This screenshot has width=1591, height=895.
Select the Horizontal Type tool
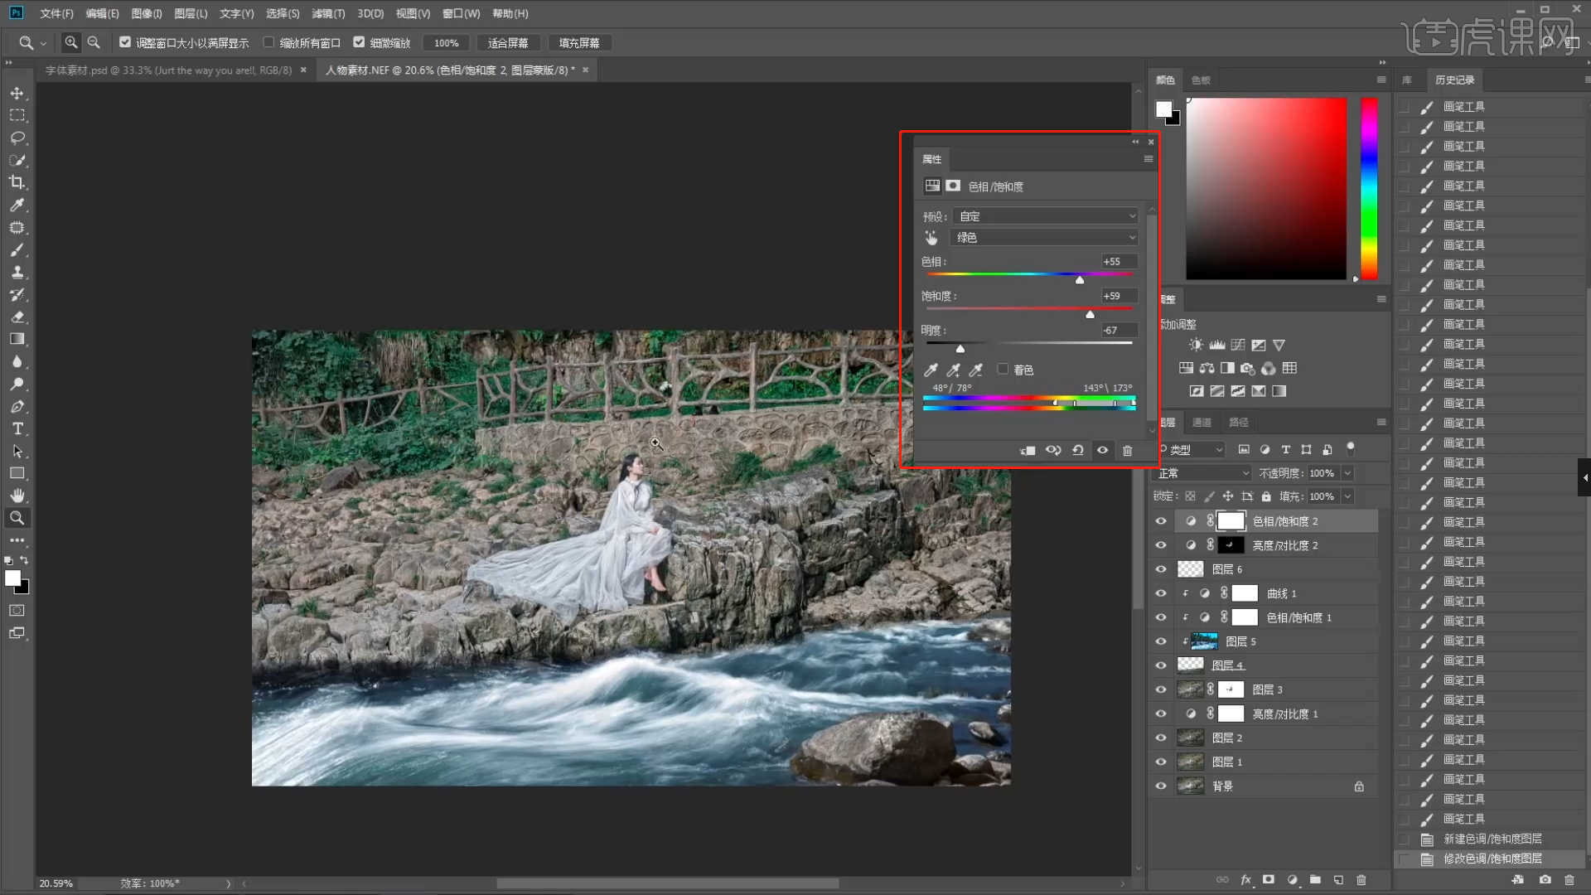click(x=17, y=428)
